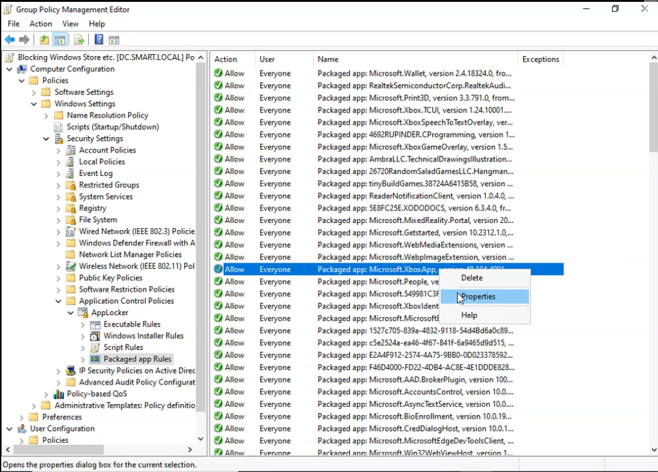Open the File menu
The height and width of the screenshot is (472, 658).
tap(14, 24)
